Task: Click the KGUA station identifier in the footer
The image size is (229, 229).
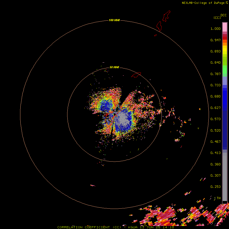Action: coord(133,227)
